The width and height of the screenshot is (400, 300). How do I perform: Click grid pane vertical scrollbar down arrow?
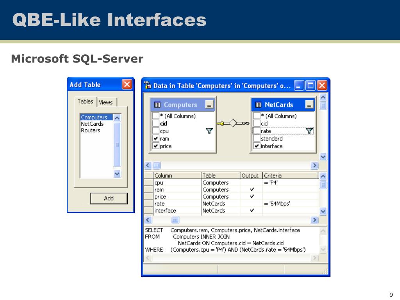[323, 211]
